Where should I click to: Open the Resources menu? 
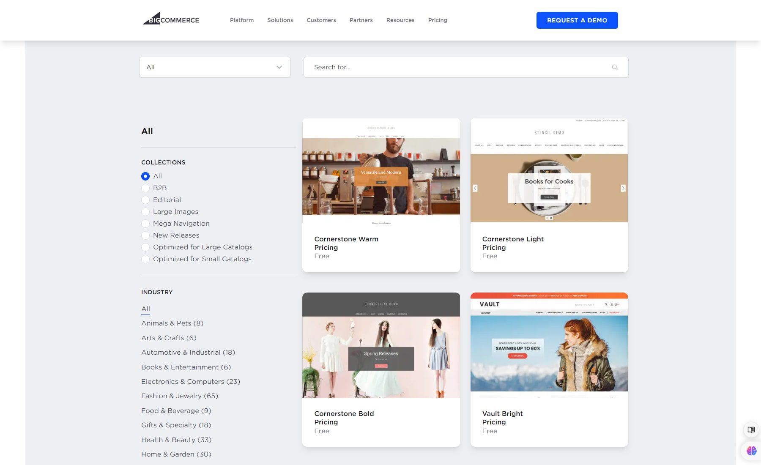[x=400, y=20]
